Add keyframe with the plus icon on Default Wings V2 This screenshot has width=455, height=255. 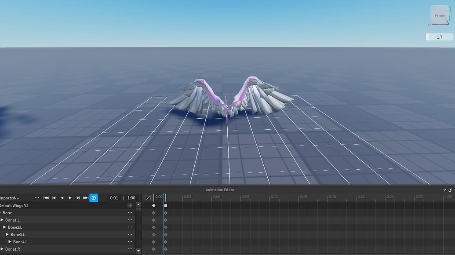130,205
